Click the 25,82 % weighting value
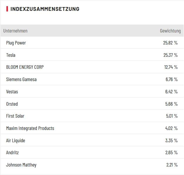The width and height of the screenshot is (184, 175). 170,43
